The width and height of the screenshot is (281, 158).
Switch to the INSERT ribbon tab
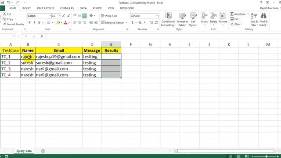coord(26,8)
